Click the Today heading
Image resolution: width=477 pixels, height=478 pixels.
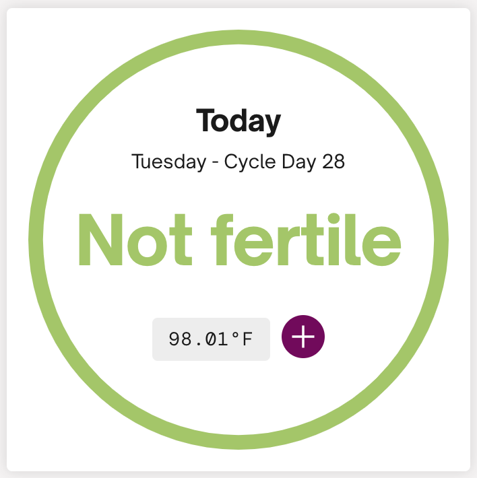pos(238,122)
